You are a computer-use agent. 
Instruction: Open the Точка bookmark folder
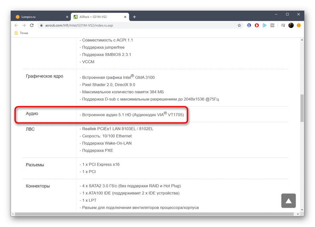[x=21, y=33]
